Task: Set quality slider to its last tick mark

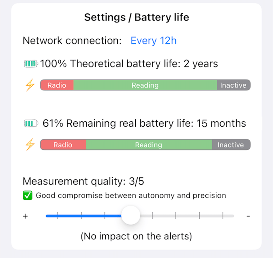Action: pyautogui.click(x=223, y=215)
